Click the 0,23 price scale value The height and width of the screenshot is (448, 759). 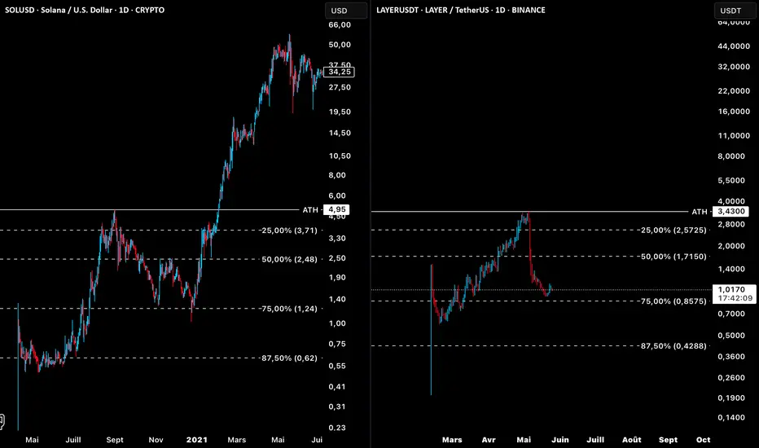(x=337, y=428)
